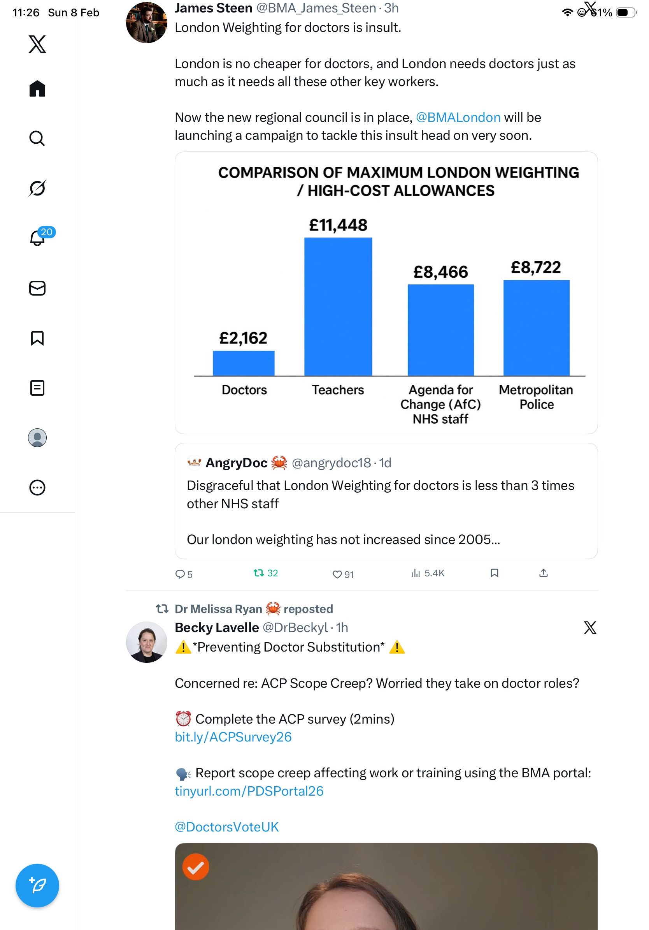Open Profile icon in sidebar
This screenshot has width=649, height=930.
click(x=37, y=438)
